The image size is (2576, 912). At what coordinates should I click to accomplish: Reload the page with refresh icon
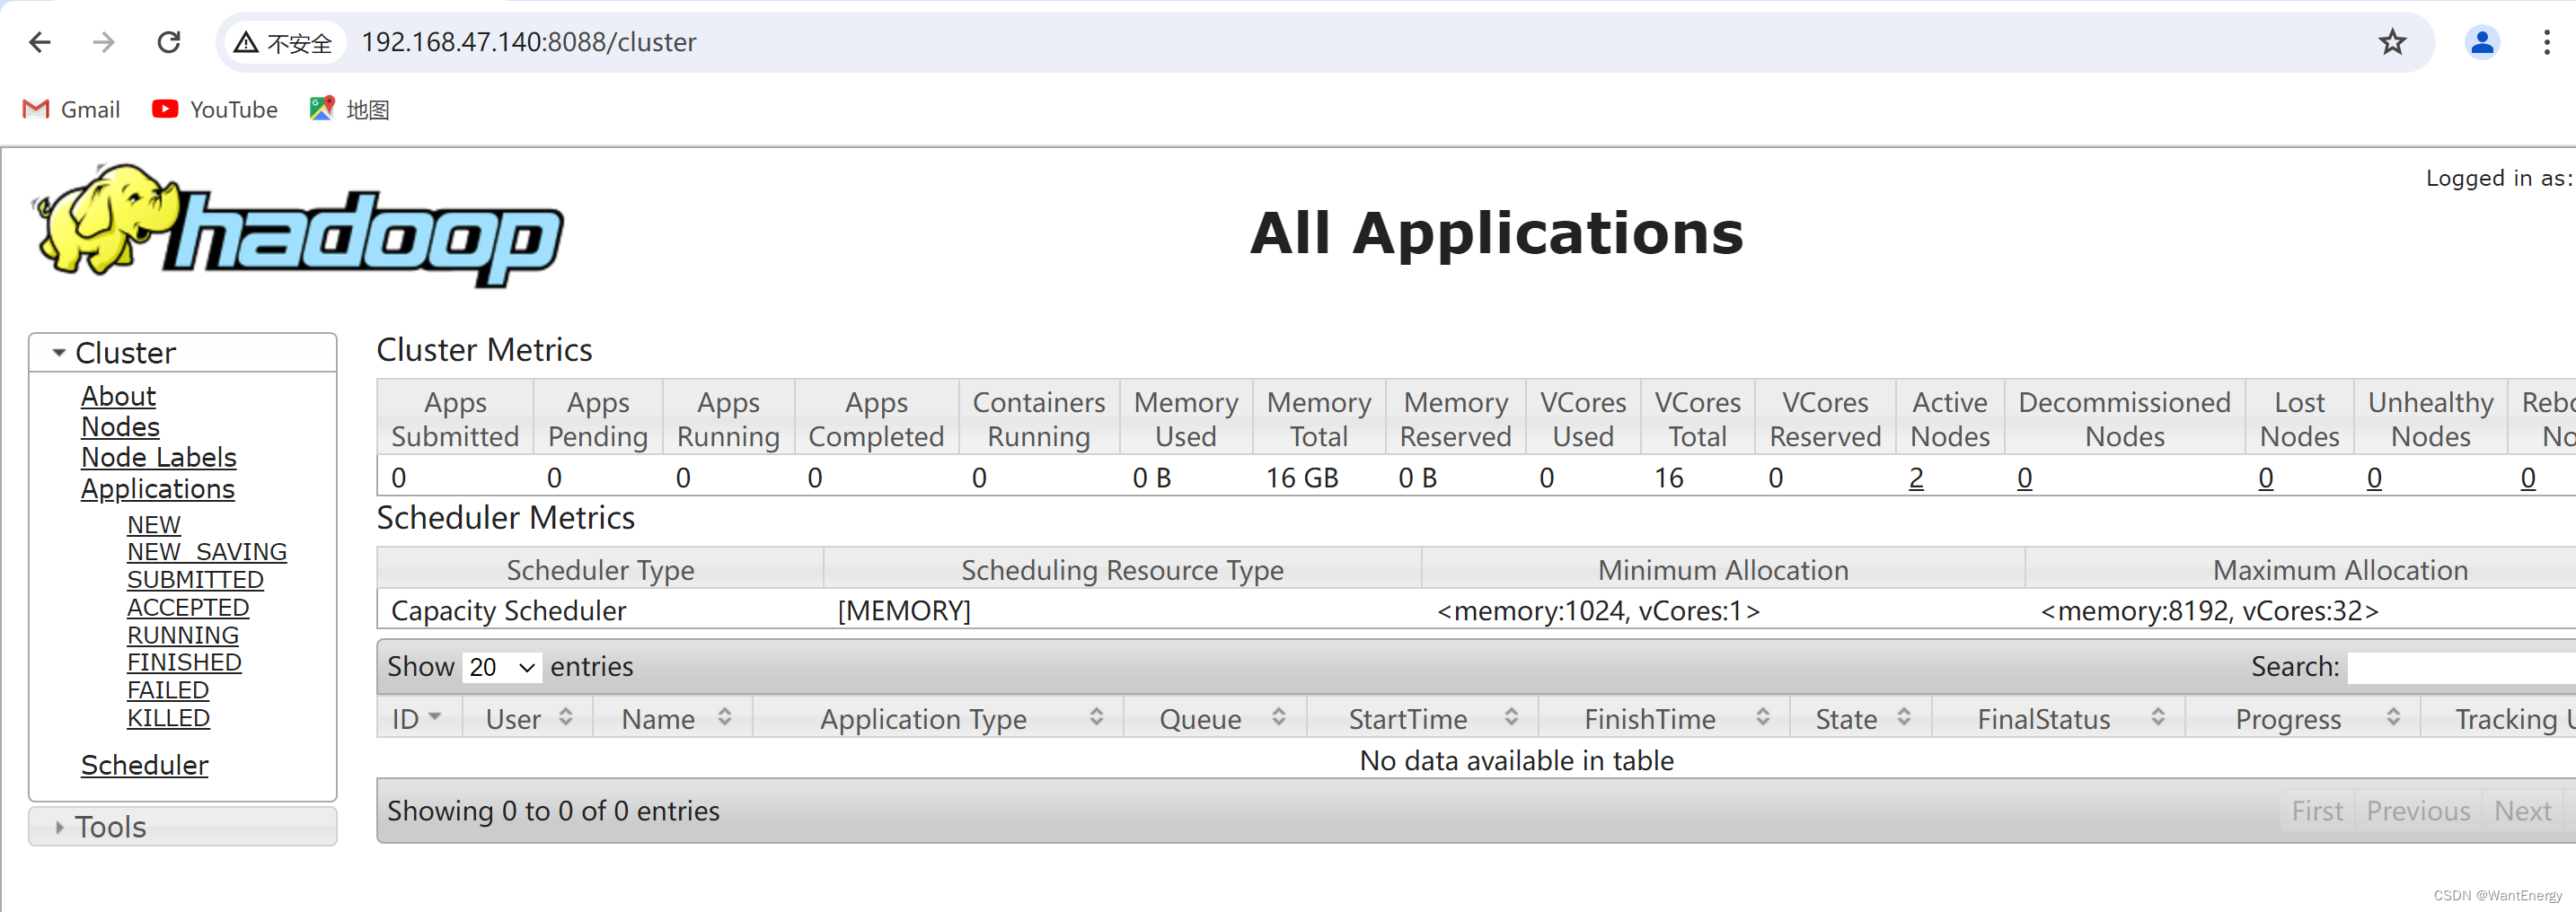[x=169, y=42]
